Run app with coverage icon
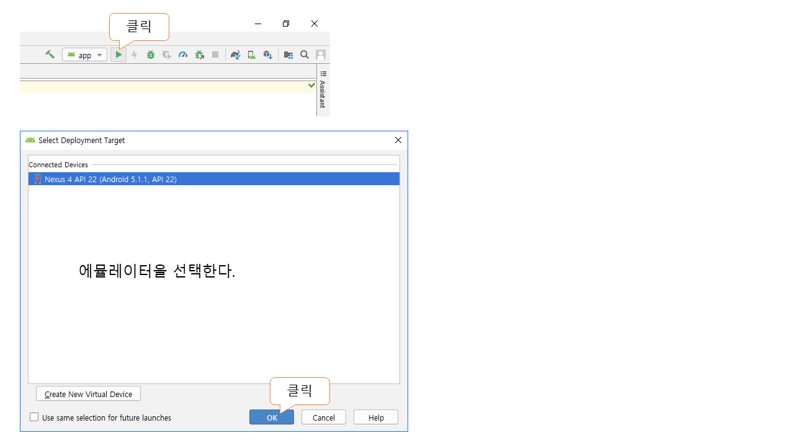 tap(167, 55)
